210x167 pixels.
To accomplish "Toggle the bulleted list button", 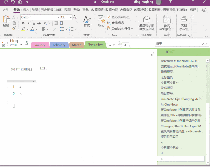I will click(62, 29).
